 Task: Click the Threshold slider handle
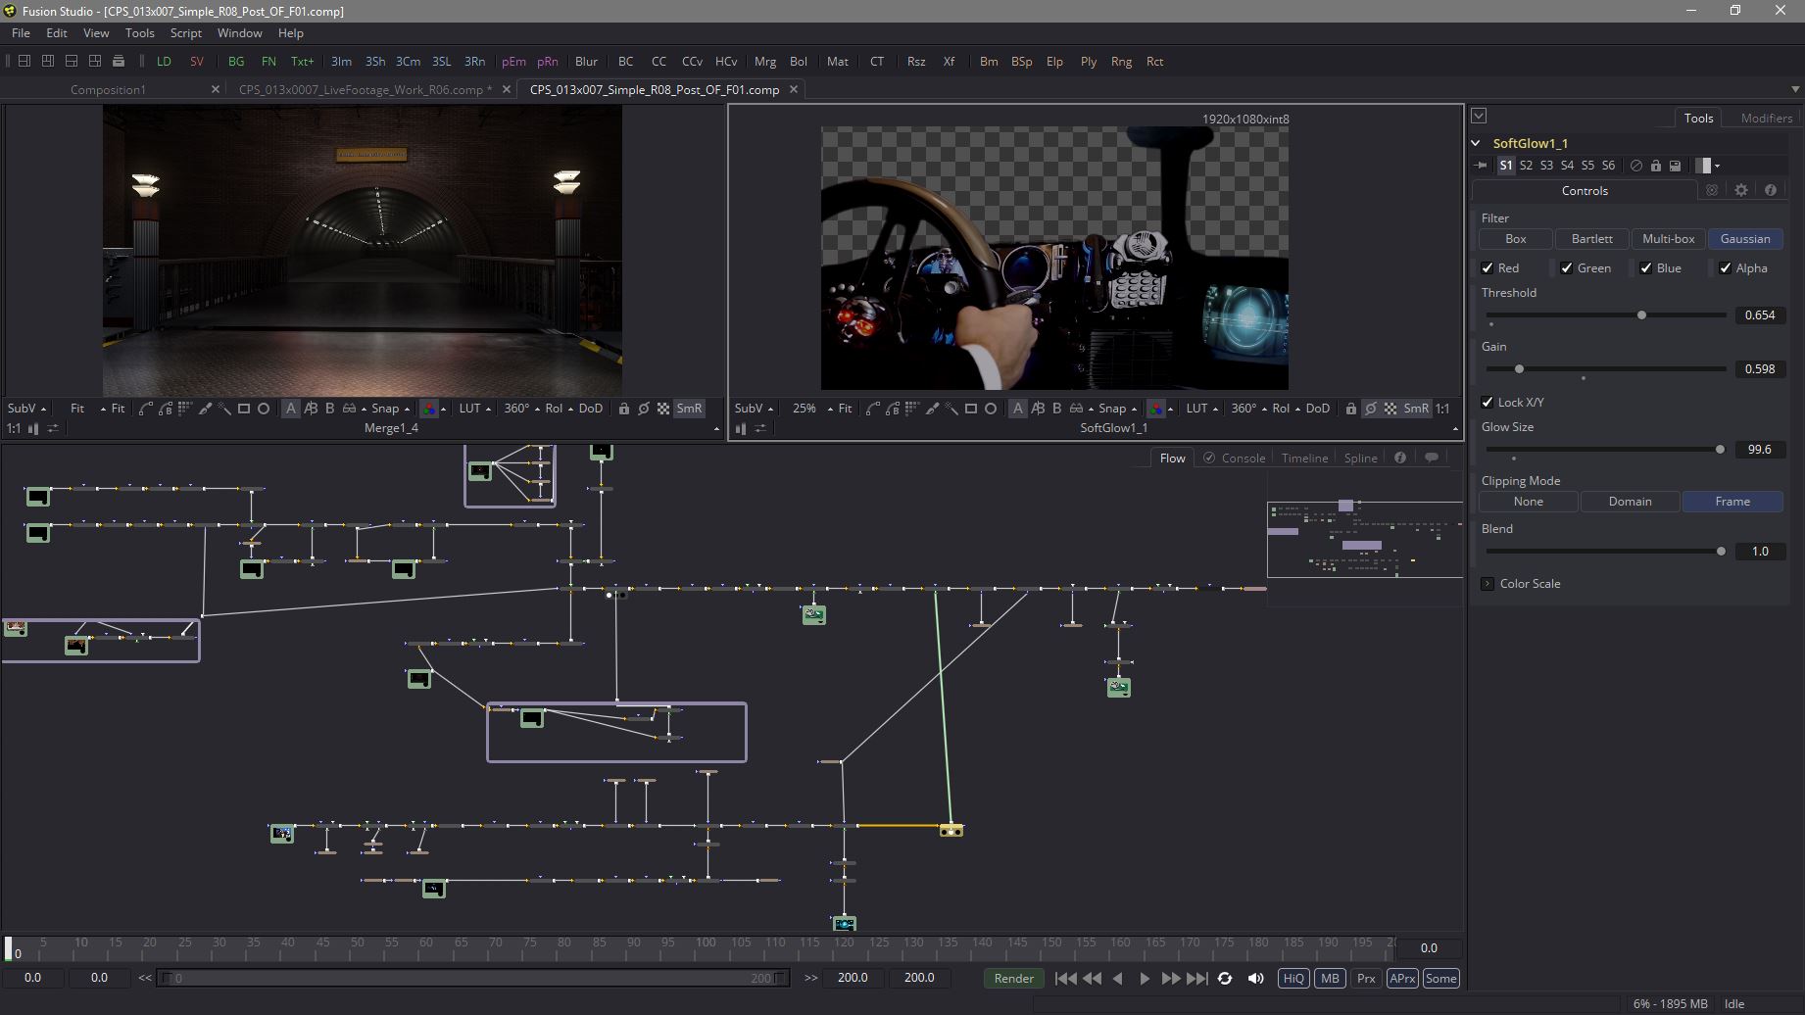1641,315
